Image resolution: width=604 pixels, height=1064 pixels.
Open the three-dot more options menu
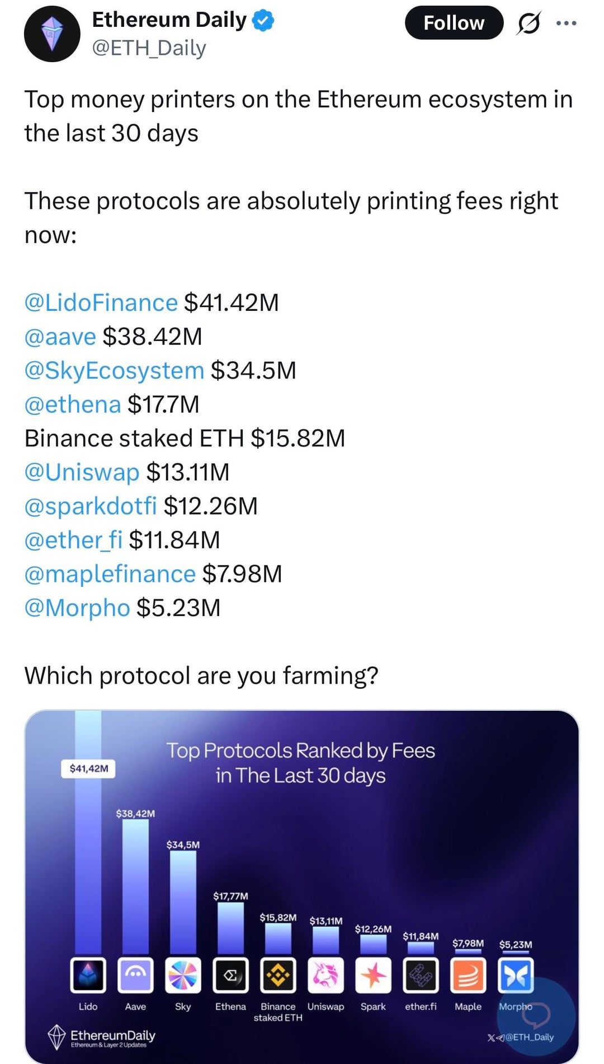566,23
